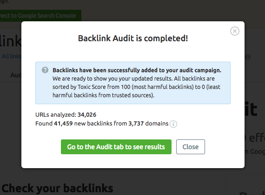Click the 41,459 new backlinks number

tap(63, 124)
